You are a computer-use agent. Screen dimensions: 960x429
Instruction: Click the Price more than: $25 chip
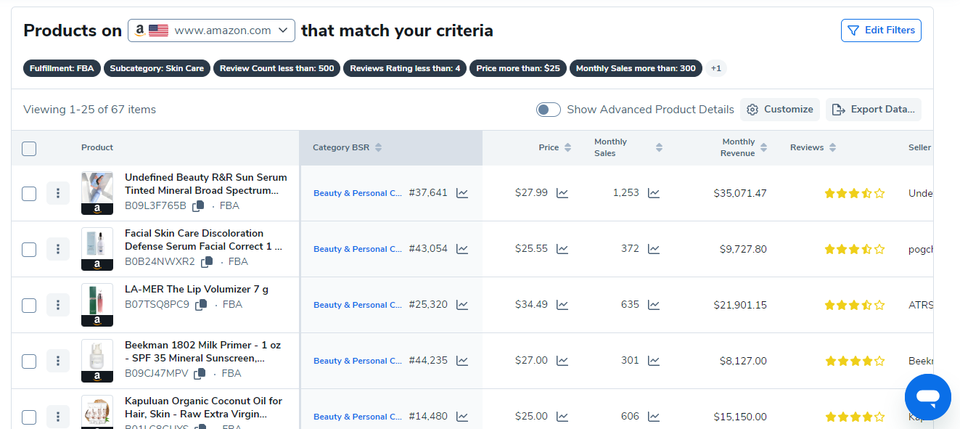click(518, 68)
